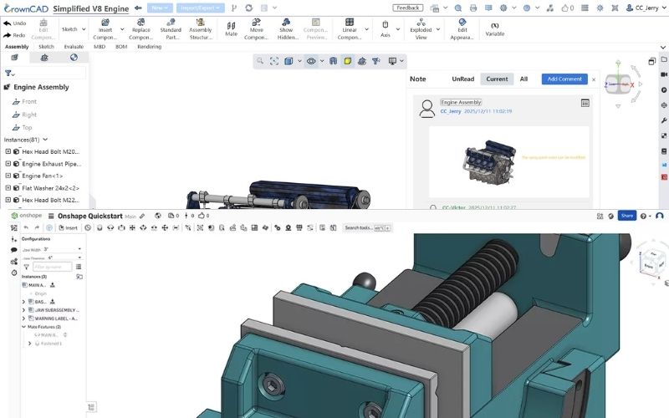
Task: Select the UnRead notes filter
Action: (x=463, y=79)
